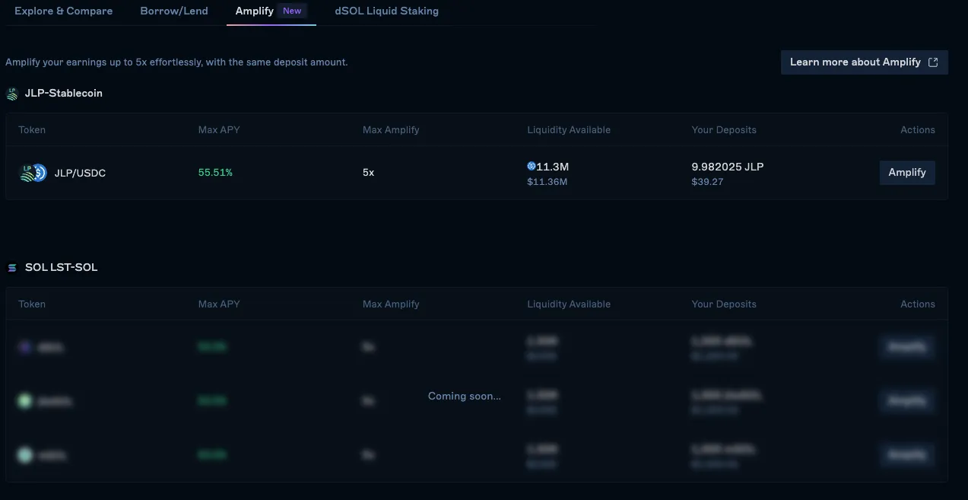Click external link icon on Learn more button
The height and width of the screenshot is (500, 968).
point(933,62)
